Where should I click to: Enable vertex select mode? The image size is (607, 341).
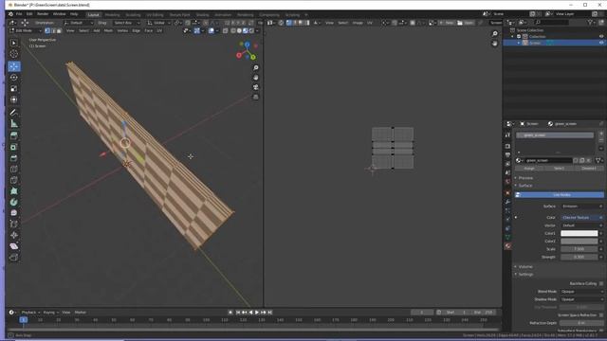tap(47, 30)
